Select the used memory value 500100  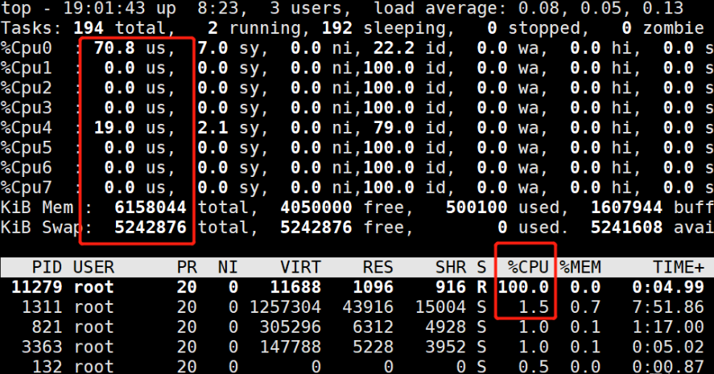pos(477,208)
